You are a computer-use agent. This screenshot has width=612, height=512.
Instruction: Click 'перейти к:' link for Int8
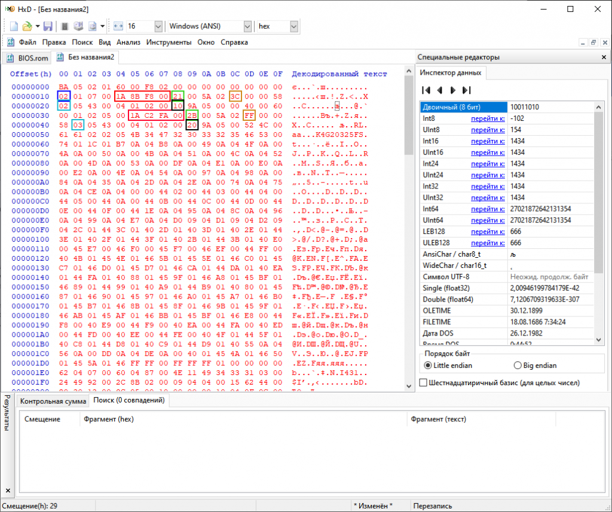click(488, 118)
